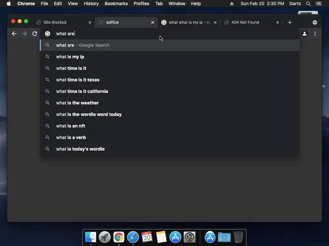Click Google Chrome in the Dock
Viewport: 329px width, 246px height.
pyautogui.click(x=119, y=237)
